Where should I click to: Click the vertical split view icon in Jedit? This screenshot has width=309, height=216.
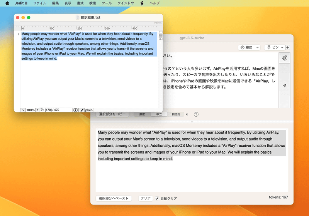click(161, 39)
